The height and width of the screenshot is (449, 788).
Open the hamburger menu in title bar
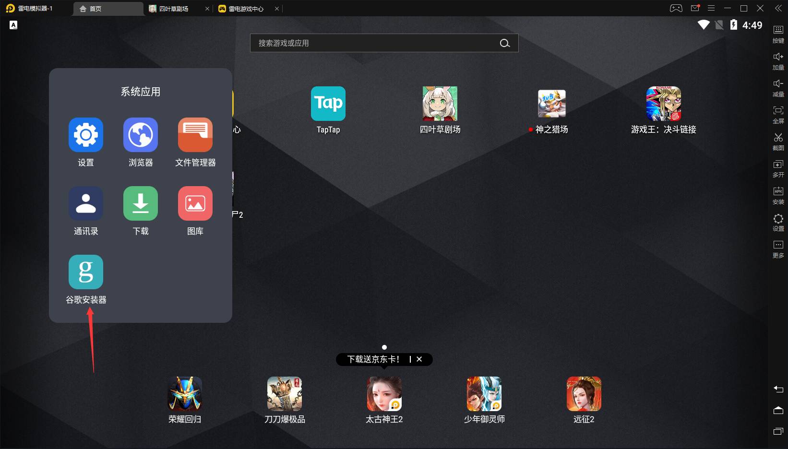click(x=711, y=8)
